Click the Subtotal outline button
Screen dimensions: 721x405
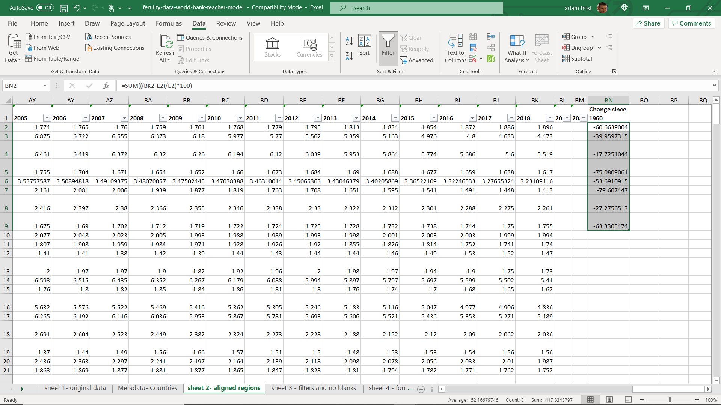(x=577, y=59)
